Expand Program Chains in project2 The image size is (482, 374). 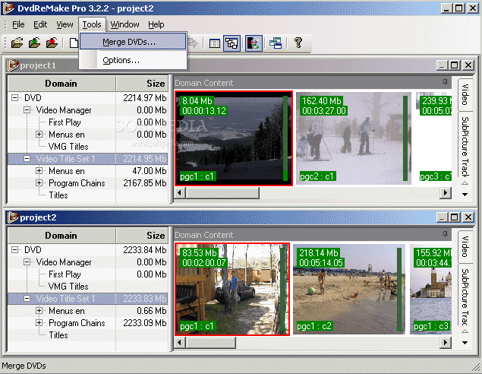tap(39, 323)
